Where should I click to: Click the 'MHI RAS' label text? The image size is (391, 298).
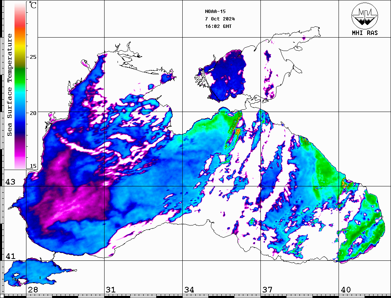(365, 33)
